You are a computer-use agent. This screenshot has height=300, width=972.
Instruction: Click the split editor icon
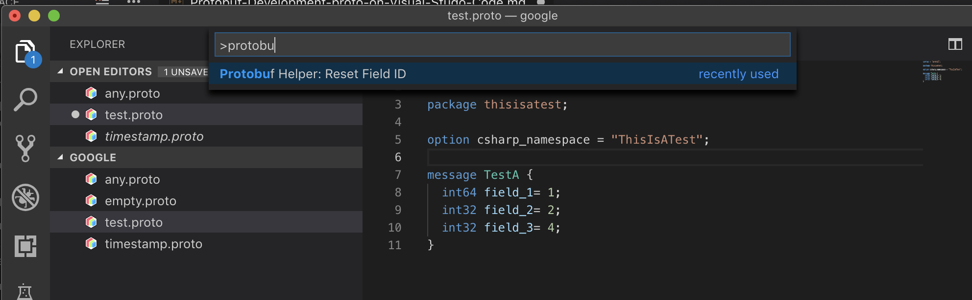955,44
